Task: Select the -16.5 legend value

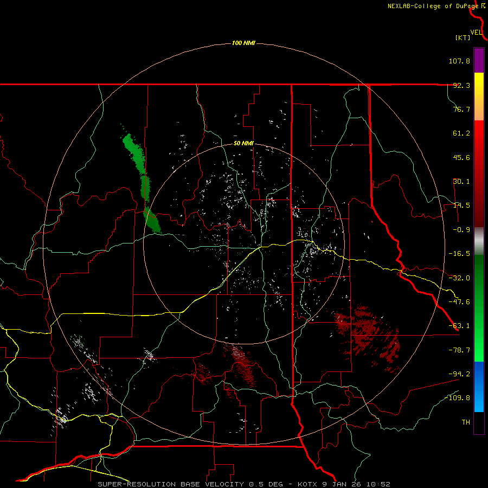Action: coord(459,254)
